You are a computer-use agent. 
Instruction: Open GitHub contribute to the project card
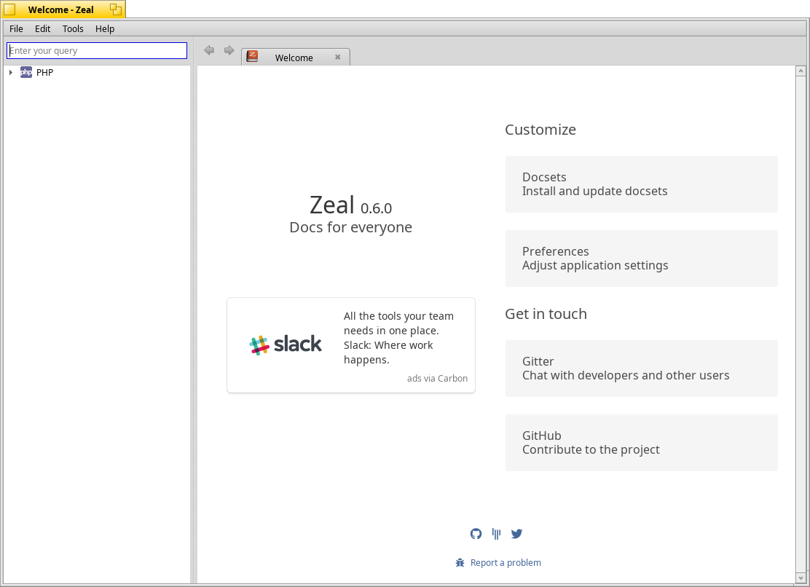click(642, 443)
